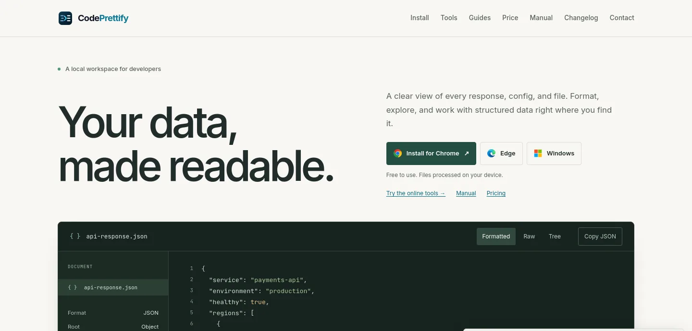Open the Contact page

622,18
